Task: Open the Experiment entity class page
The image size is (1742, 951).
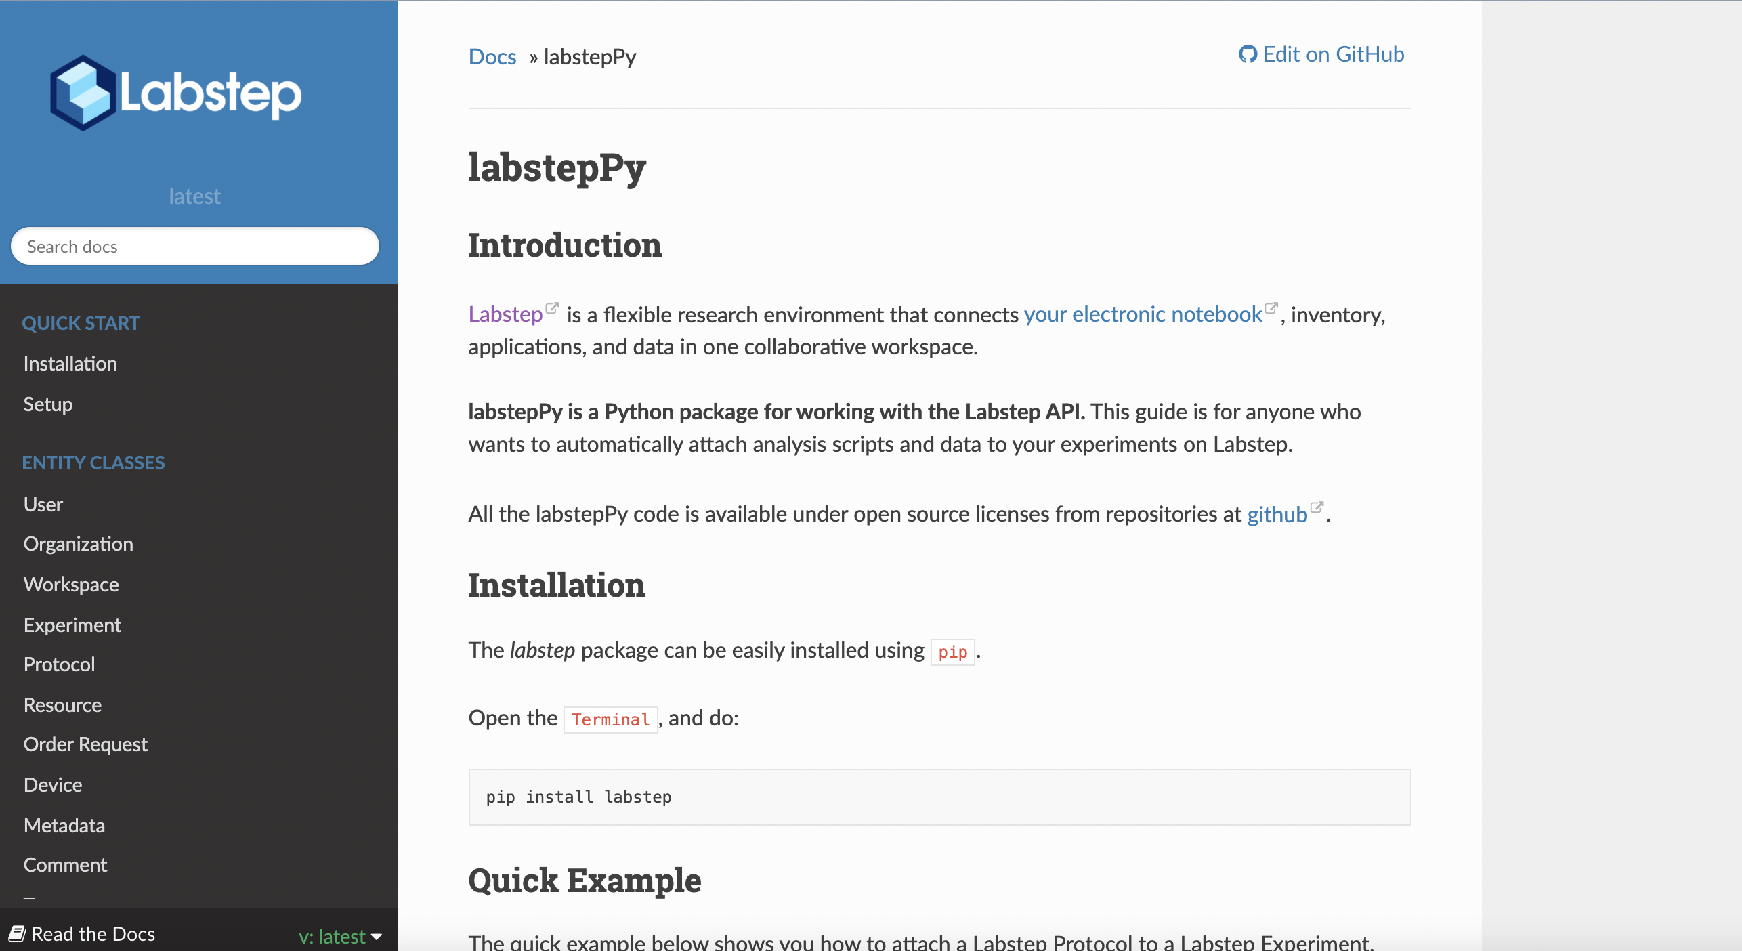Action: [x=72, y=625]
